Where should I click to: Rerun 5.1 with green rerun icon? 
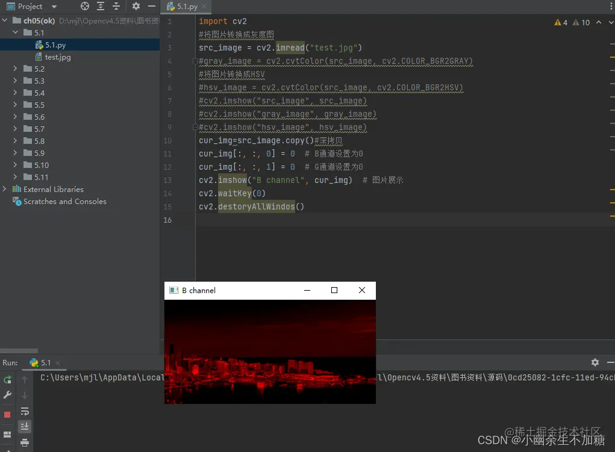[7, 380]
